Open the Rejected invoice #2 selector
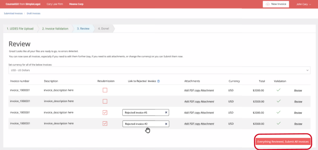This screenshot has height=150, width=318. click(x=142, y=124)
